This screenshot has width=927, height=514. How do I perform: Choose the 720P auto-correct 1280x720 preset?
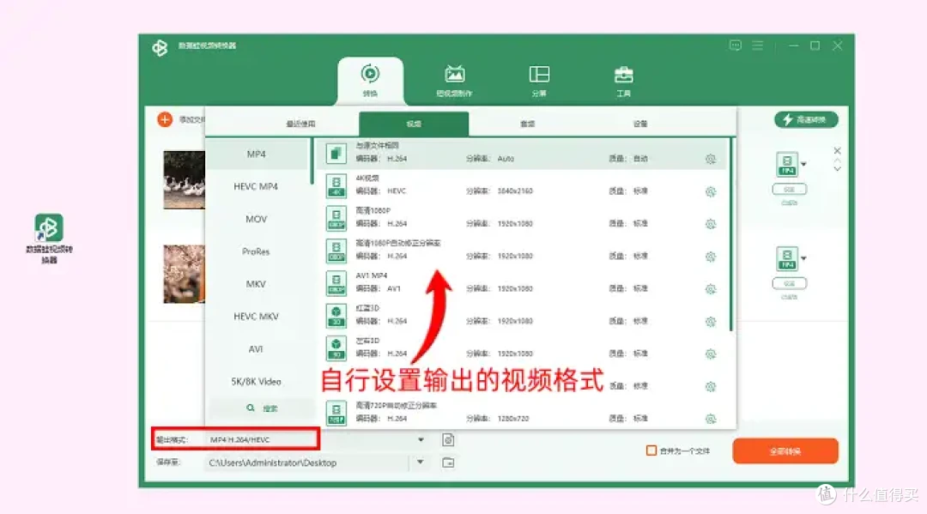click(x=522, y=413)
